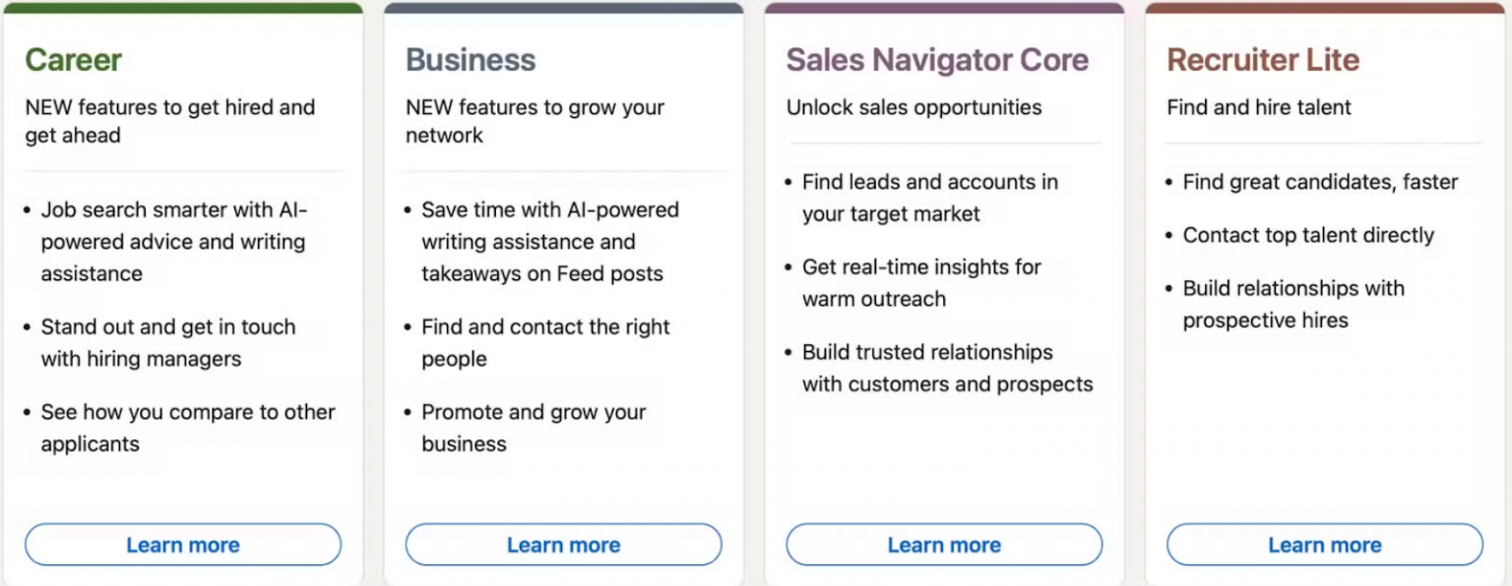Click the 'Find and hire talent' subtitle
This screenshot has width=1512, height=586.
click(1259, 107)
